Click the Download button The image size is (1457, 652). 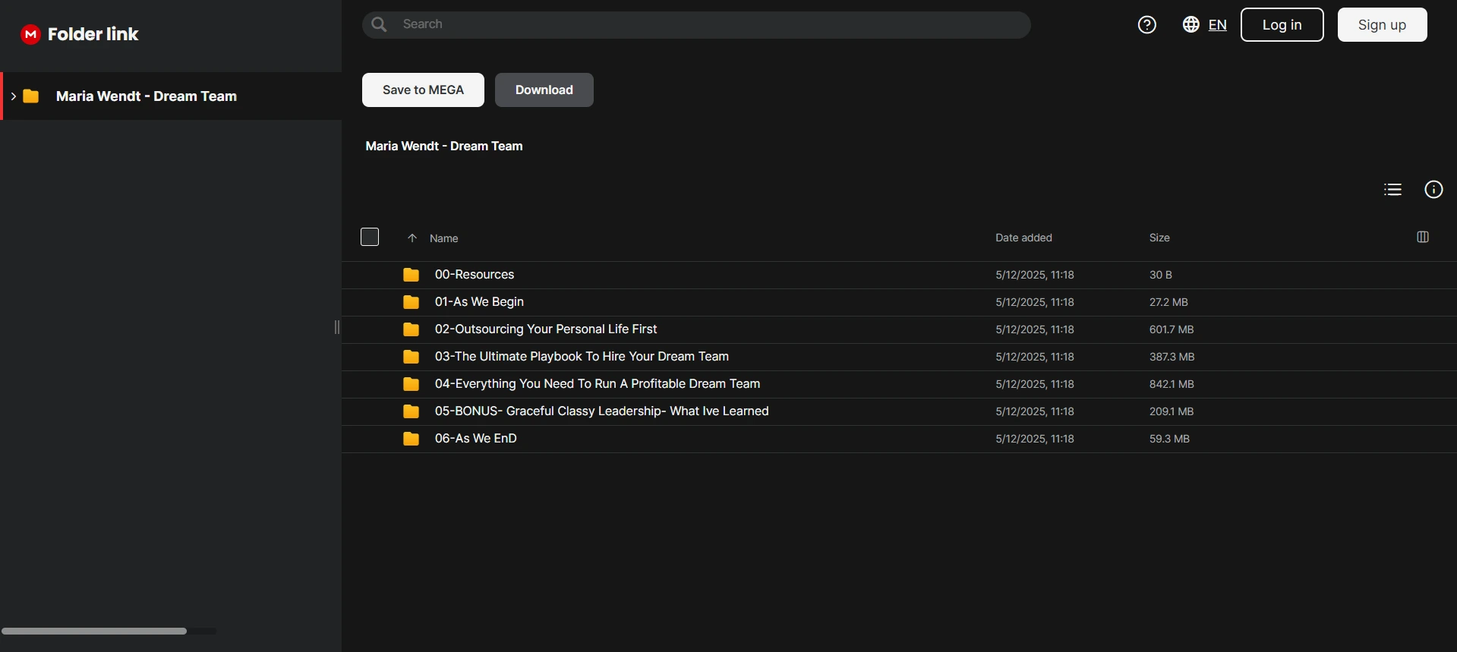[544, 90]
